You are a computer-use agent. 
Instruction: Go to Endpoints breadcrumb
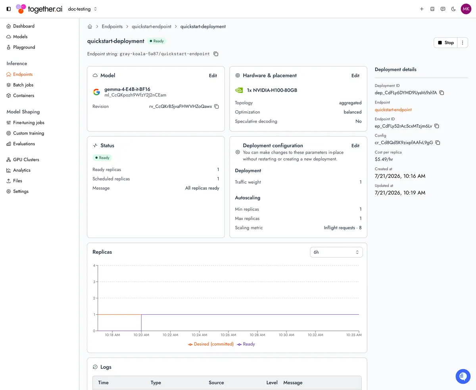112,27
